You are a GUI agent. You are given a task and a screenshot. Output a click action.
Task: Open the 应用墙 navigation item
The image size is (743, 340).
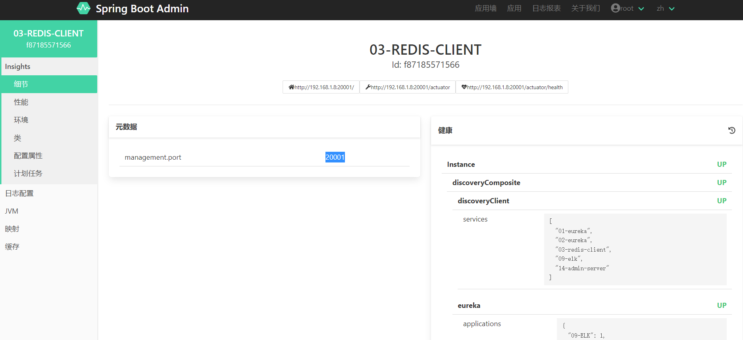coord(485,8)
